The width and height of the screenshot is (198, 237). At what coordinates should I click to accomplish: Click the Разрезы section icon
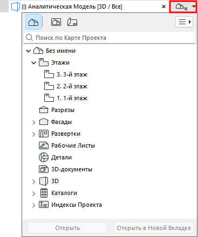[x=44, y=110]
